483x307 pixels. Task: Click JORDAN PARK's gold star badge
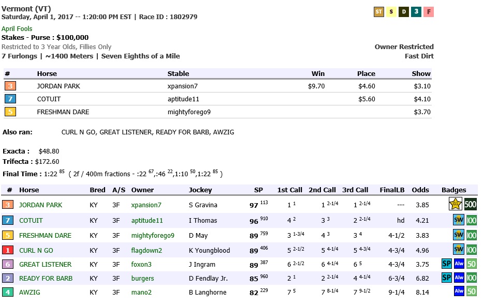[x=455, y=204]
